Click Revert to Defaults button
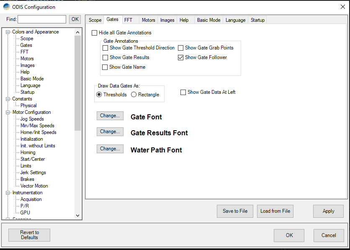The height and width of the screenshot is (250, 350). coord(29,235)
